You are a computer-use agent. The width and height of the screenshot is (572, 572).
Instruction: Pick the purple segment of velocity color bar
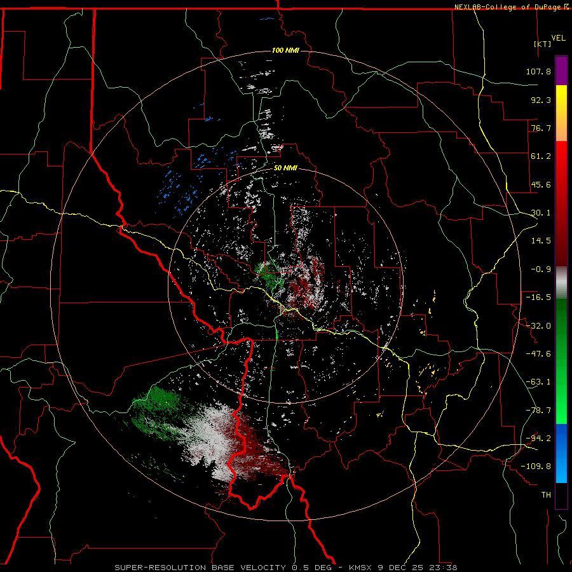click(561, 71)
